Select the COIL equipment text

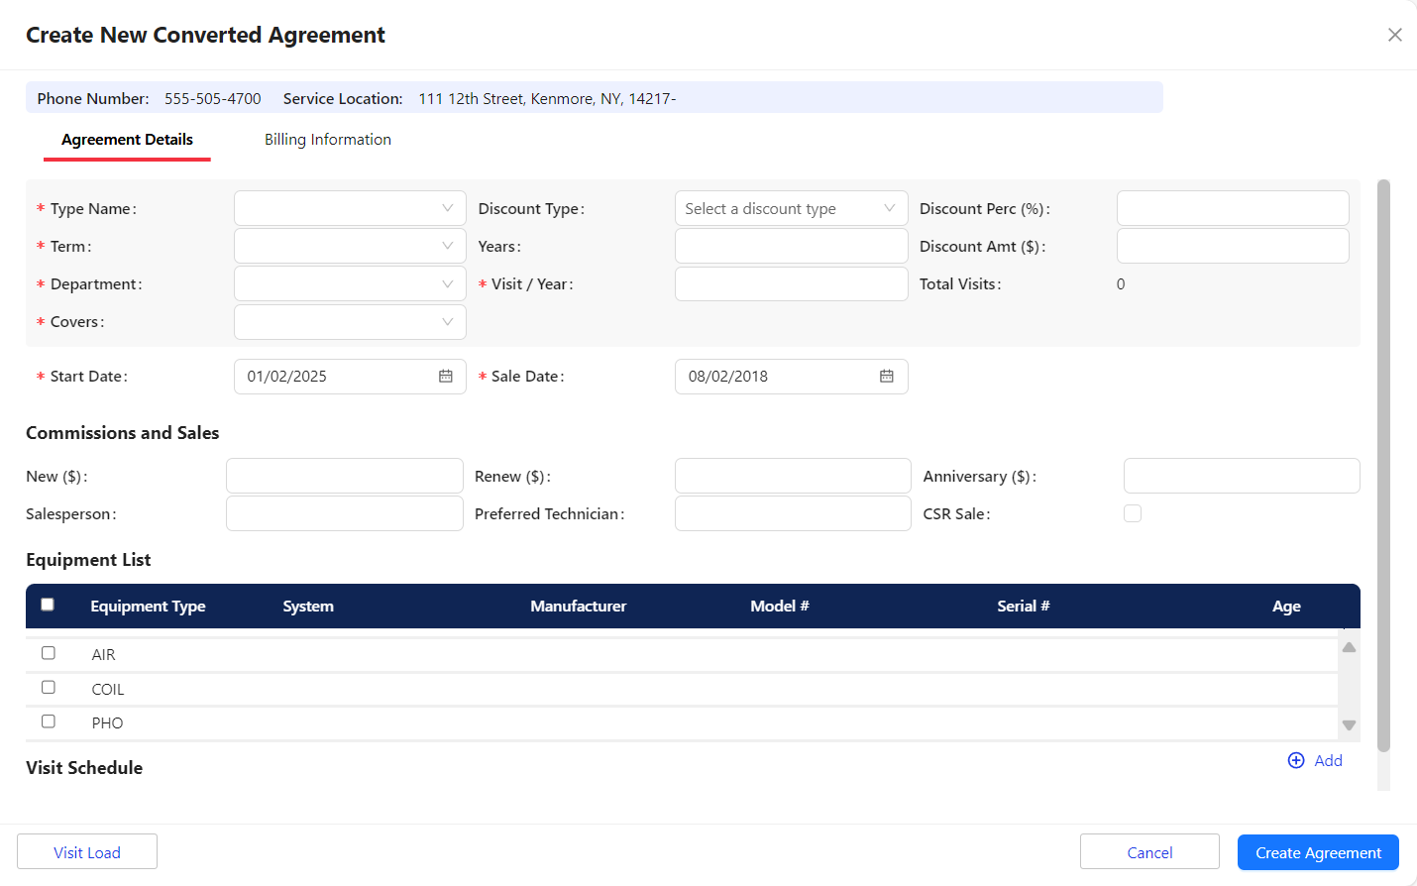point(107,689)
